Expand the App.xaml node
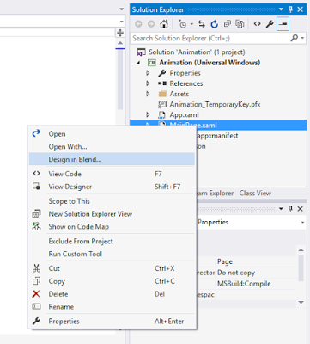This screenshot has height=344, width=310. point(148,114)
